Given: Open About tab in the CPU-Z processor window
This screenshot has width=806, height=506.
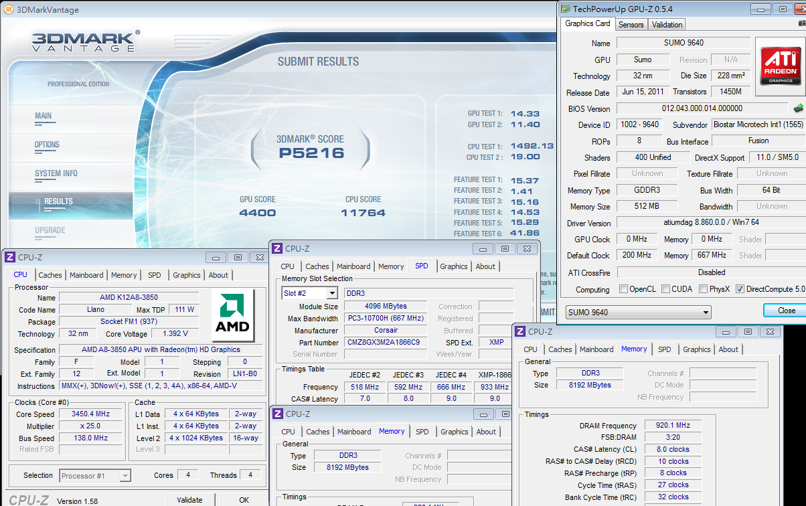Looking at the screenshot, I should tap(218, 275).
